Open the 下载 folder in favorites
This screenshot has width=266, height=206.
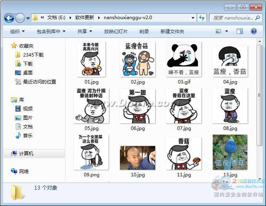[24, 64]
